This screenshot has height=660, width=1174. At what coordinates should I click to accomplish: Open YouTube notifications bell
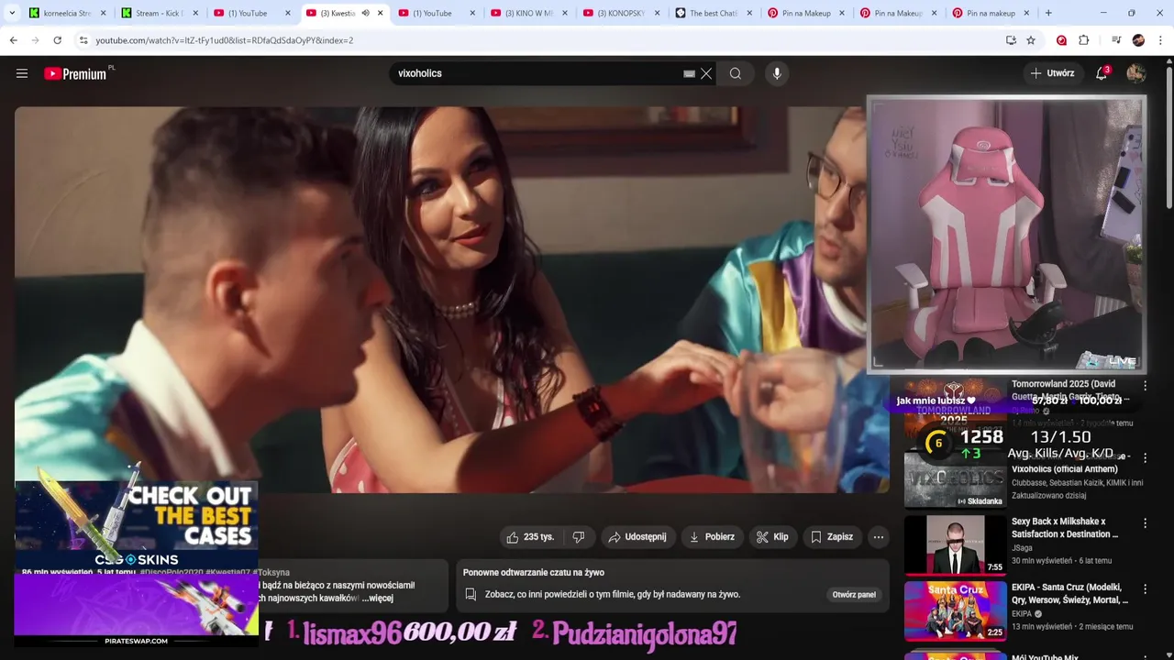pos(1102,73)
